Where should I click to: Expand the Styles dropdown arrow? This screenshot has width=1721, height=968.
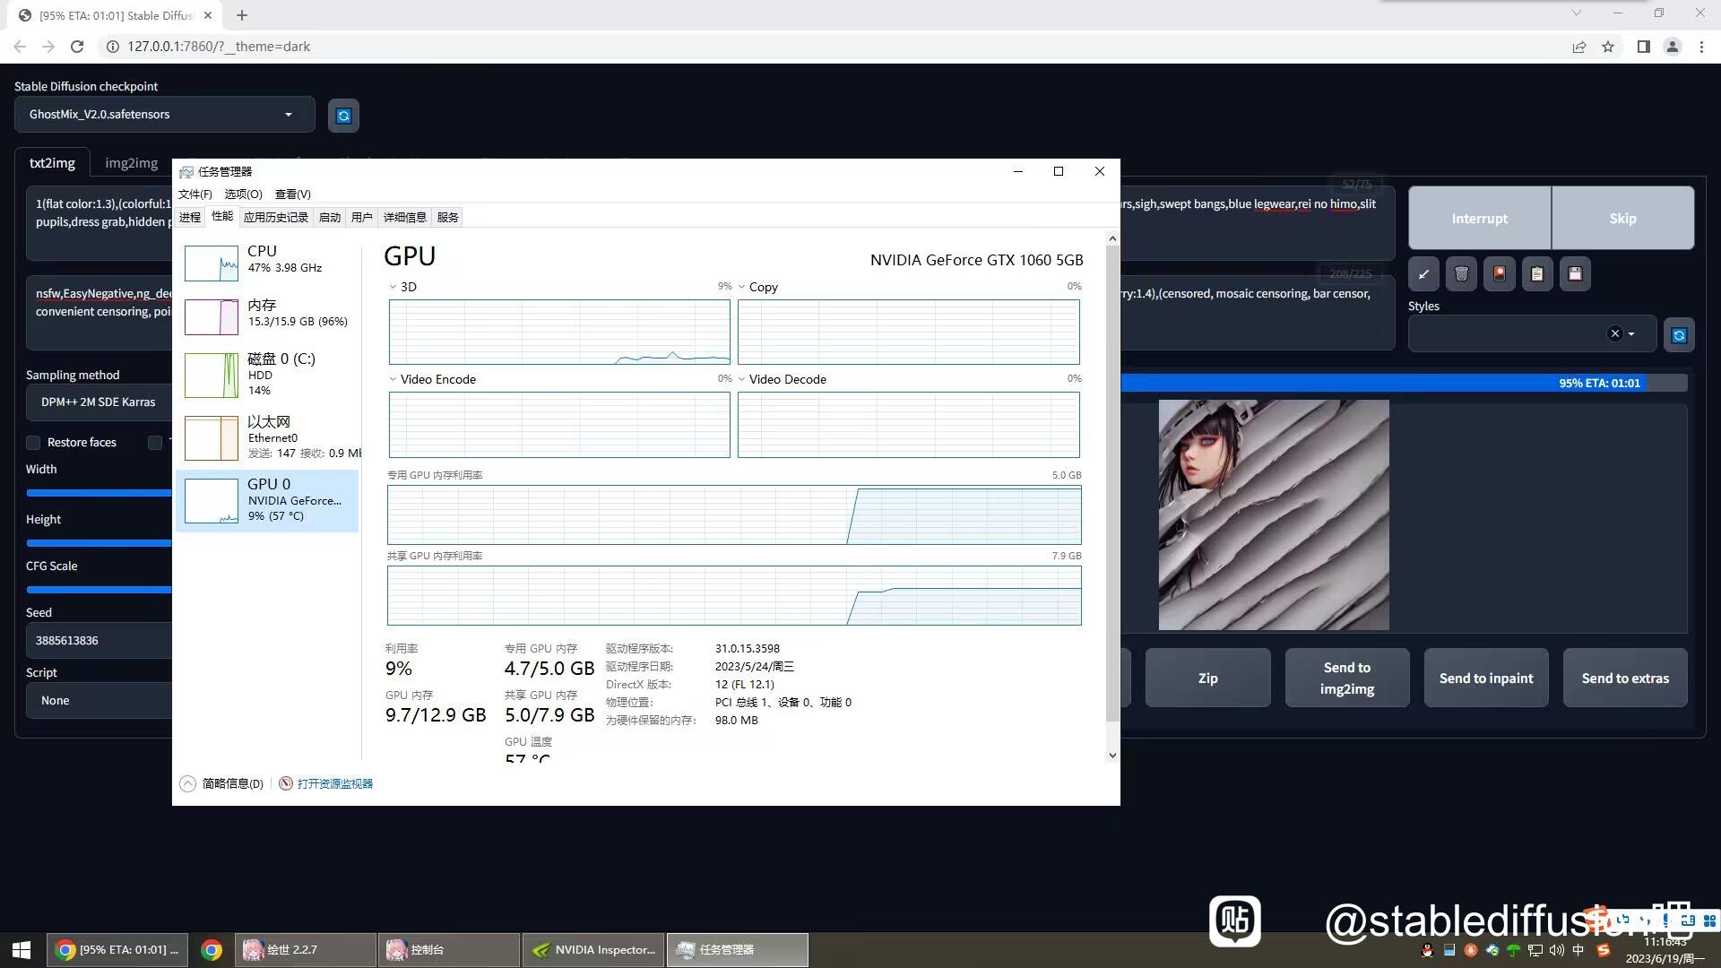coord(1631,334)
